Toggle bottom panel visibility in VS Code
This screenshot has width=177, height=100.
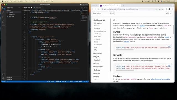(x=83, y=5)
